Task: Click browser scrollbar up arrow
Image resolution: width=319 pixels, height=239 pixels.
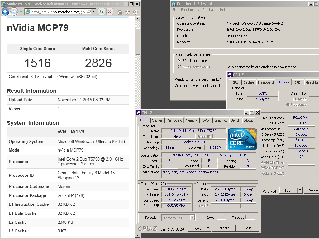Action: coord(137,19)
